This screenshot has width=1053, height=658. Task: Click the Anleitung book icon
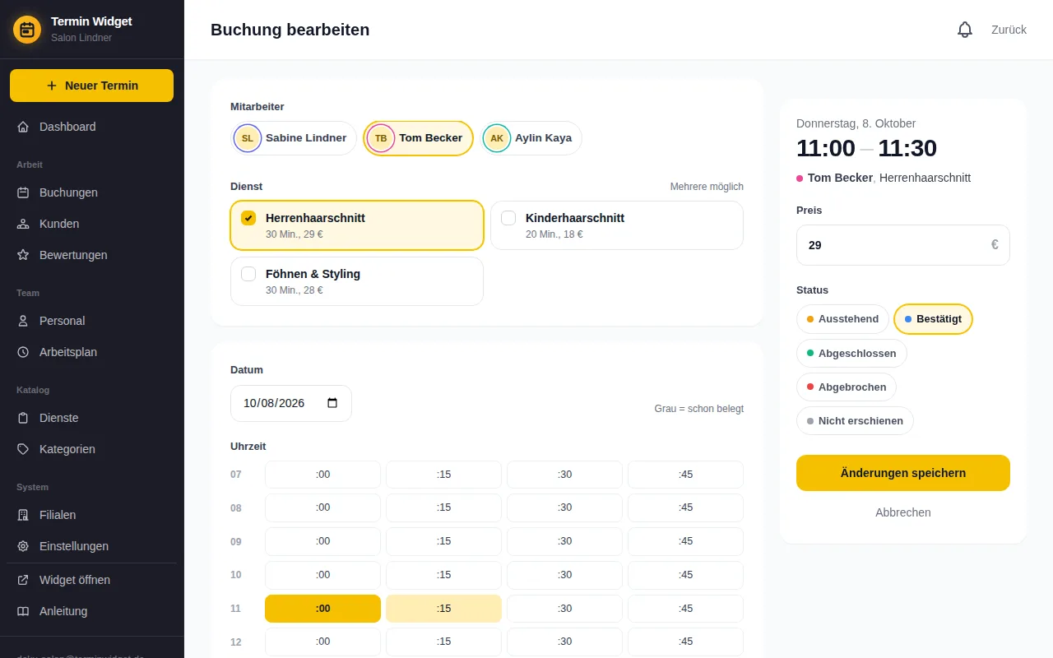tap(23, 611)
